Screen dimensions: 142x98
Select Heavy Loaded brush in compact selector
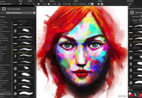135,27
